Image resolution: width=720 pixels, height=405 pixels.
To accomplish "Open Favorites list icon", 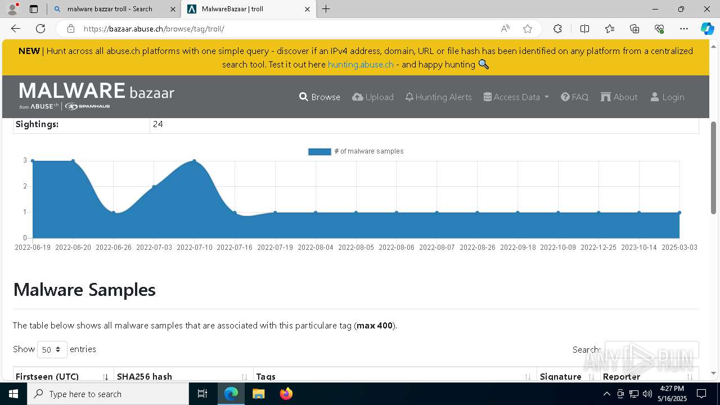I will 610,29.
